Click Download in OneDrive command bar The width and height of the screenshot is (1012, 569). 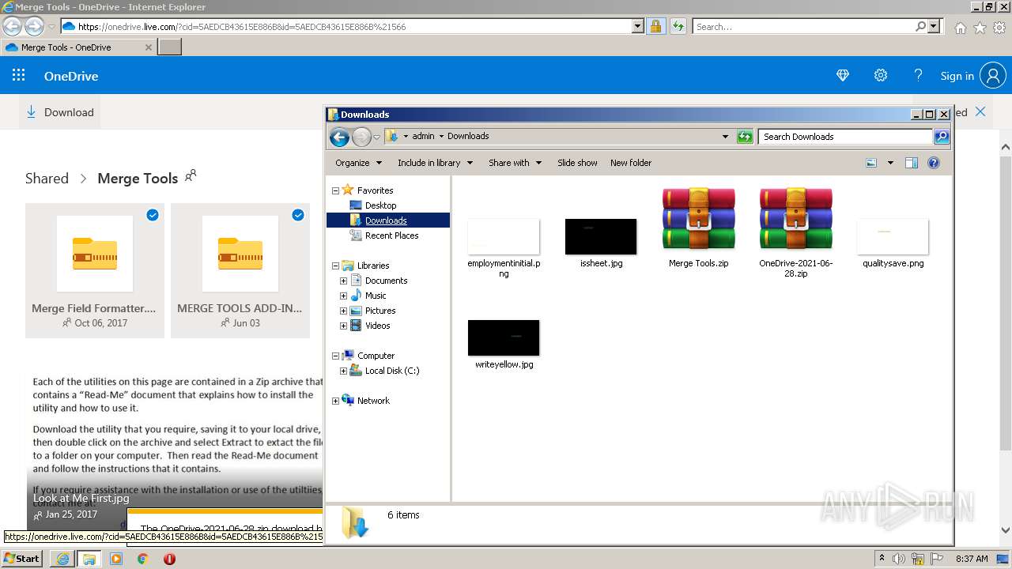(x=60, y=112)
